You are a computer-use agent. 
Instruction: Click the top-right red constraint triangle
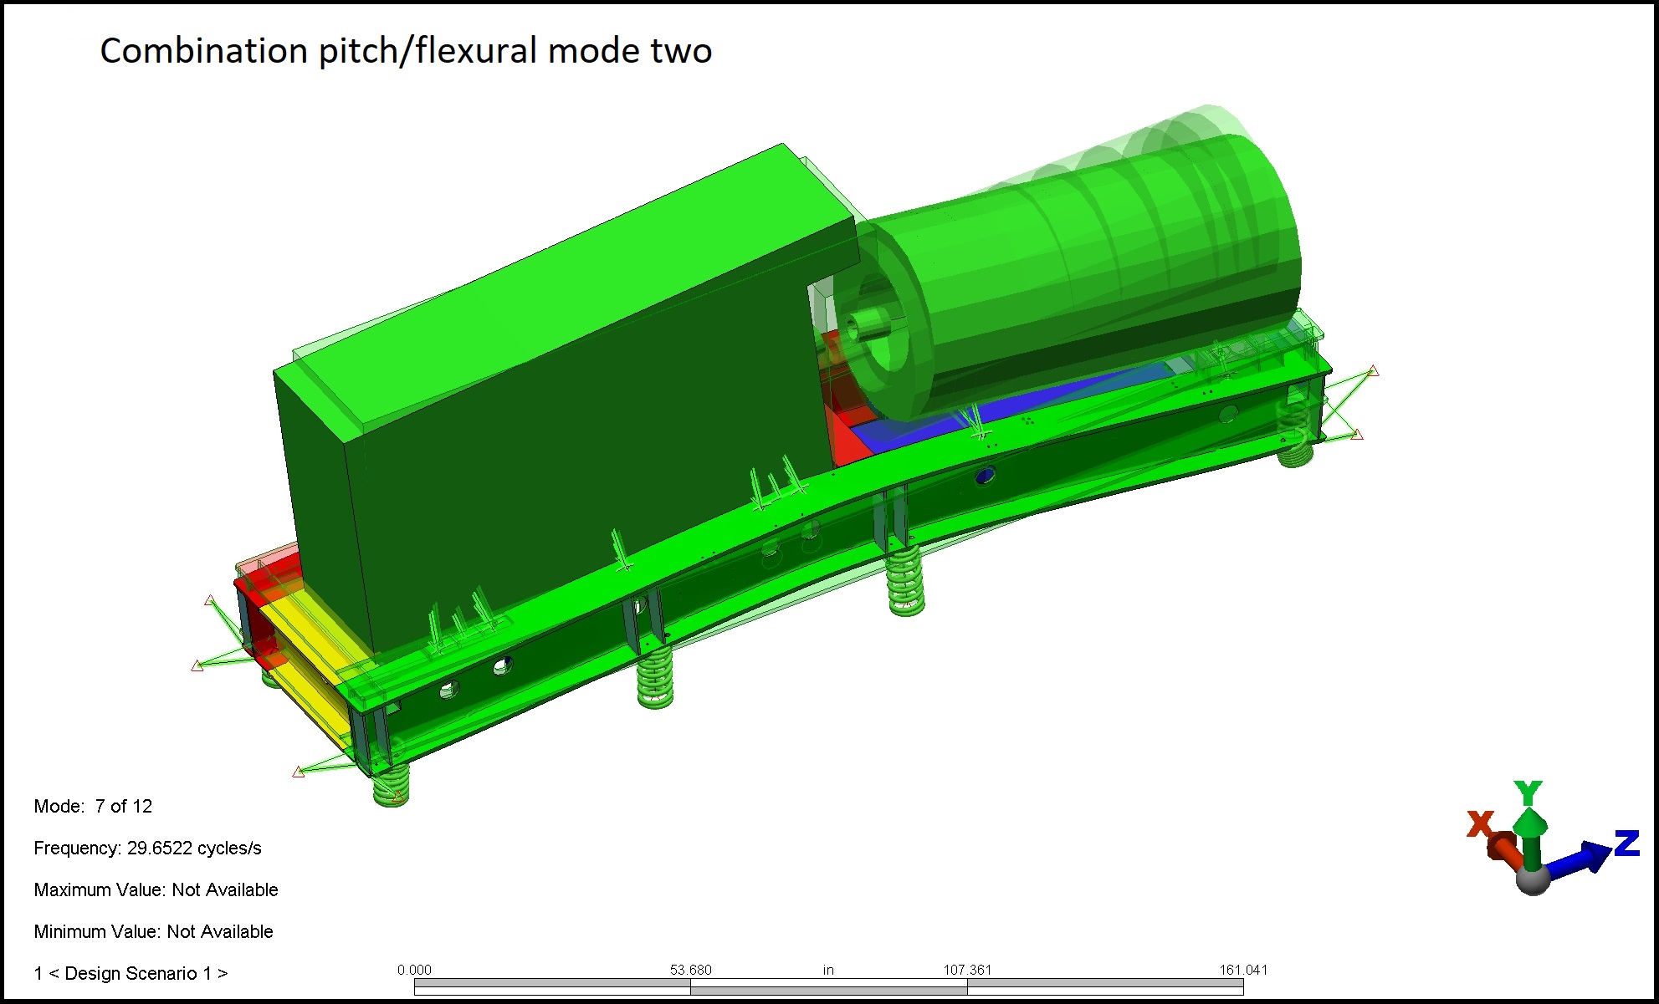click(1373, 371)
